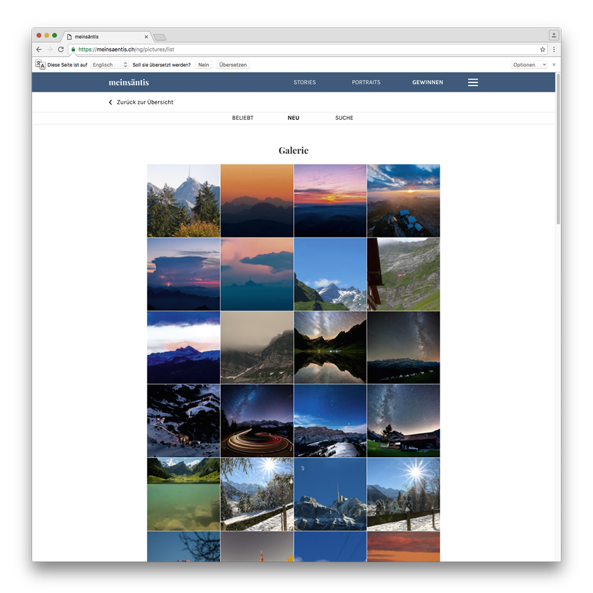Screen dimensions: 593x593
Task: Click the translate icon in the translation bar
Action: [x=40, y=65]
